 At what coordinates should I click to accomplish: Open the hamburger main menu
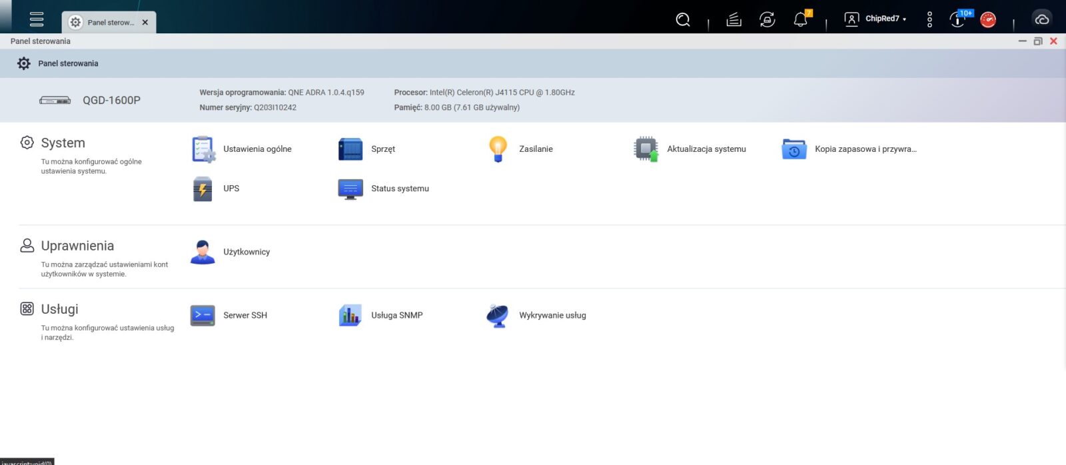[x=37, y=20]
